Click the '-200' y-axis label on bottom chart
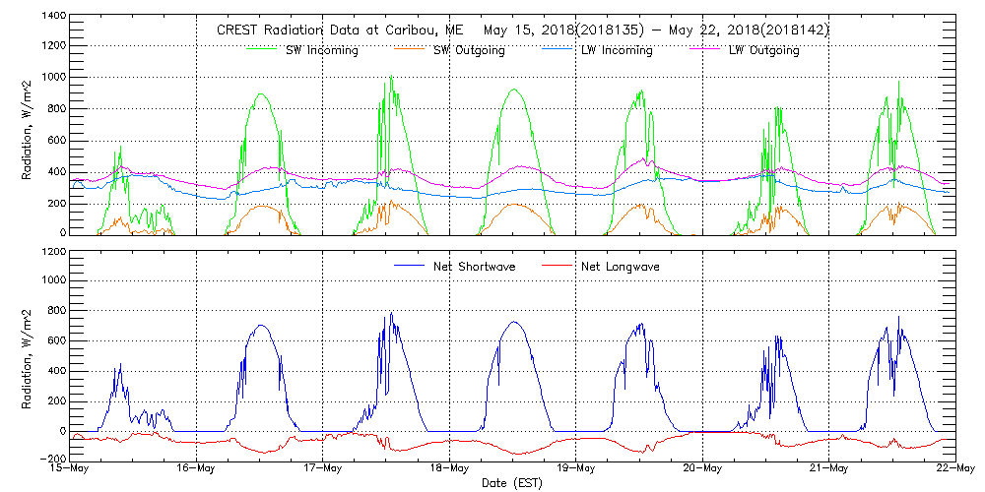985x492 pixels. click(53, 460)
